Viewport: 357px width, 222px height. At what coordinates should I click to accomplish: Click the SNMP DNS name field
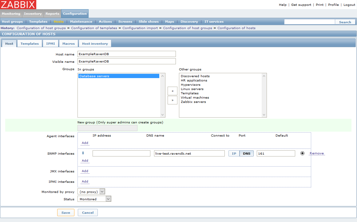pyautogui.click(x=189, y=153)
